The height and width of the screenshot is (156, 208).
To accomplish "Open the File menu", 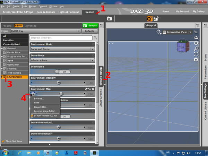I will pyautogui.click(x=3, y=6).
